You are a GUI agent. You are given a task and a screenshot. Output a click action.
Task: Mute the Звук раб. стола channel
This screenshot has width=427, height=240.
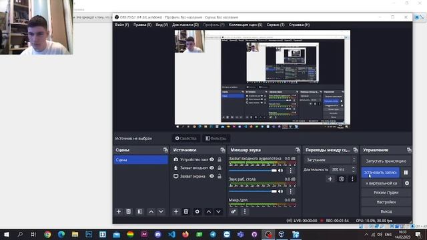pos(280,191)
